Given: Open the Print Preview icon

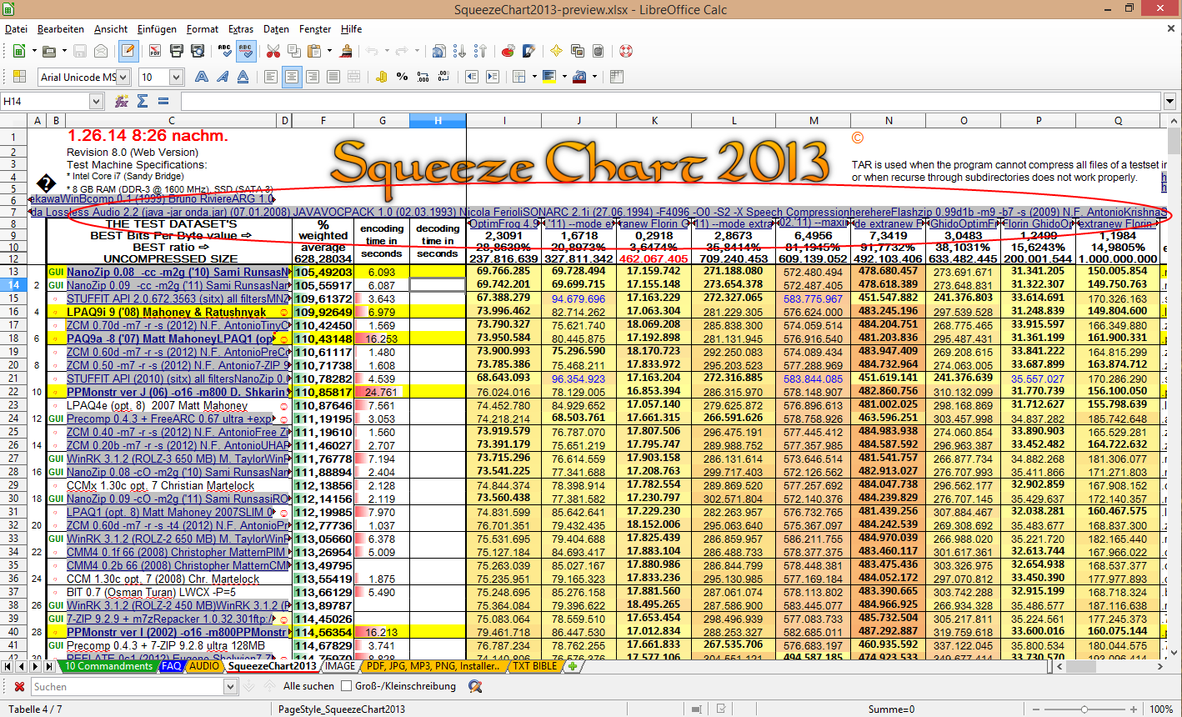Looking at the screenshot, I should pos(197,51).
